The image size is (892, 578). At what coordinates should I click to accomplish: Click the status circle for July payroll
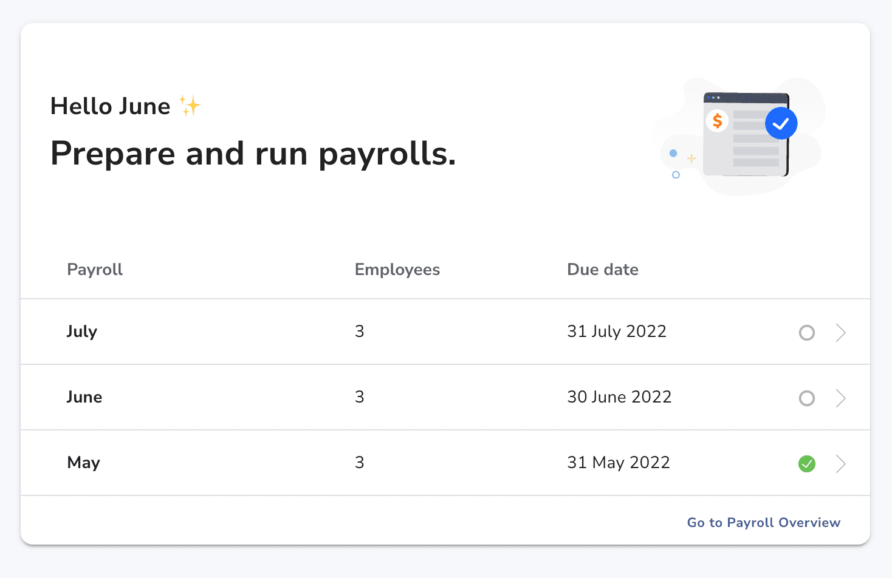807,333
